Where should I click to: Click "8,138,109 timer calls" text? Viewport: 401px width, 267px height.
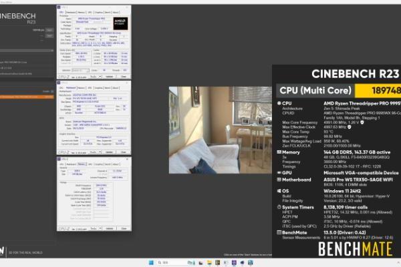pos(346,207)
